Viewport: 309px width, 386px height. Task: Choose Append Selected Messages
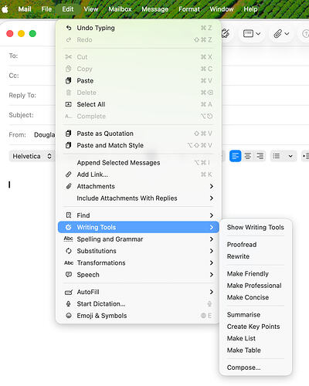click(138, 163)
